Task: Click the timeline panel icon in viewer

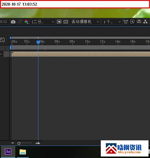Action: 139,22
